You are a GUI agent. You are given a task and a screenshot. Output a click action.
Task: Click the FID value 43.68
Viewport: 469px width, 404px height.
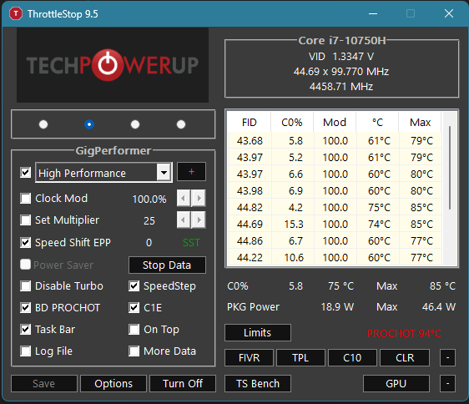250,141
